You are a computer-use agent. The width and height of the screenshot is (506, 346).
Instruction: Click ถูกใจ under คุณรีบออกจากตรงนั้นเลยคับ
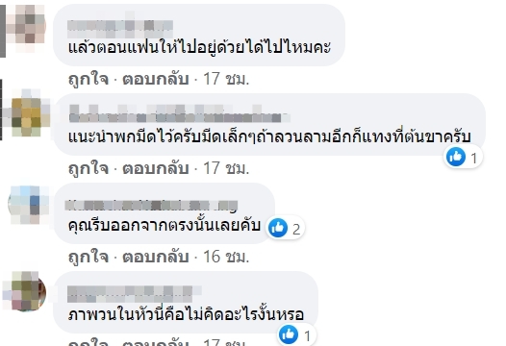(x=89, y=257)
